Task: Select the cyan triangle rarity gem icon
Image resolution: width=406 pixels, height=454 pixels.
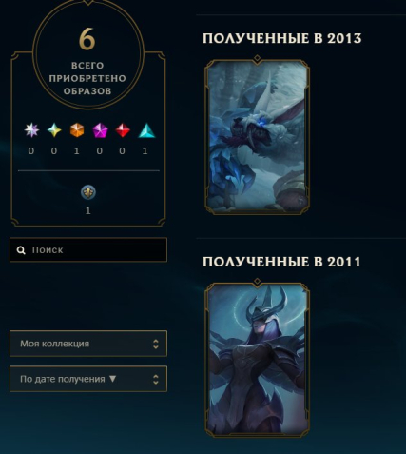Action: pos(146,130)
